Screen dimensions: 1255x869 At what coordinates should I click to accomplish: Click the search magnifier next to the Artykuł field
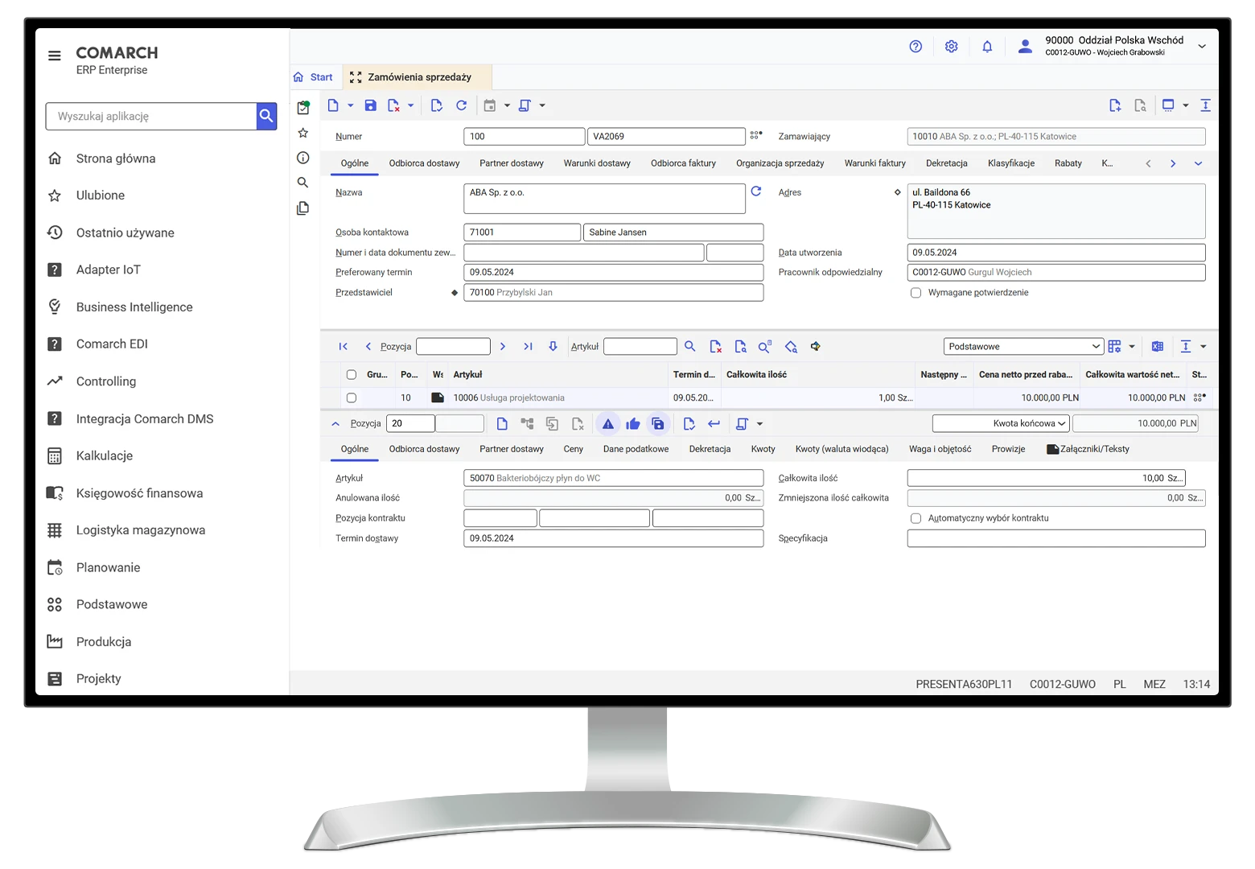690,347
